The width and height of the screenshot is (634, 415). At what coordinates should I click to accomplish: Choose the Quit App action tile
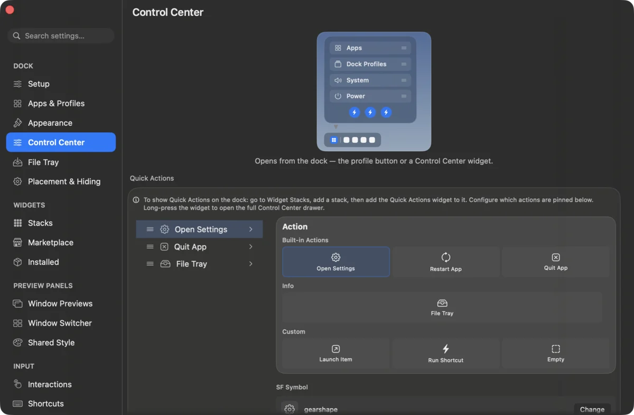pos(556,262)
